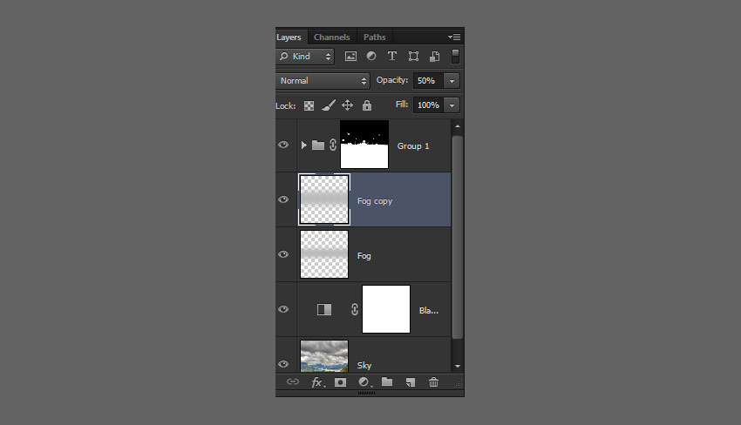This screenshot has width=741, height=425.
Task: Click the Group 1 folder icon
Action: pos(318,145)
